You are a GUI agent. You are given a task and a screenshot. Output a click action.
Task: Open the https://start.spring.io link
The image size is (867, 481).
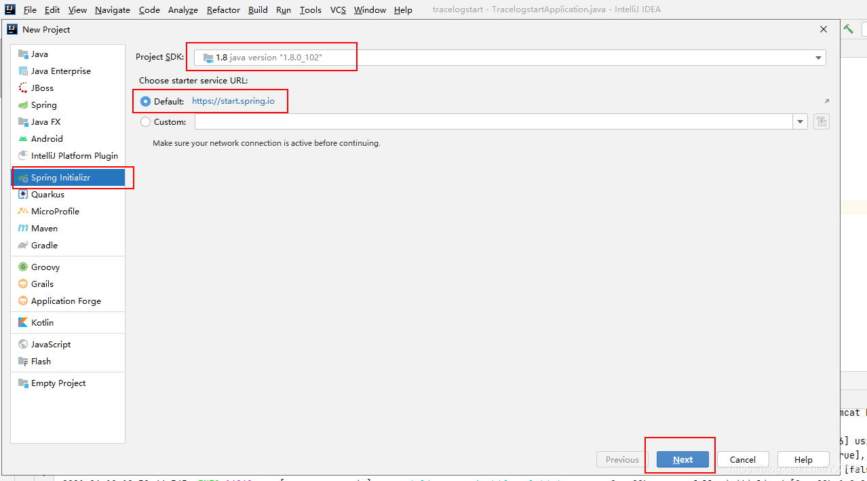tap(233, 101)
